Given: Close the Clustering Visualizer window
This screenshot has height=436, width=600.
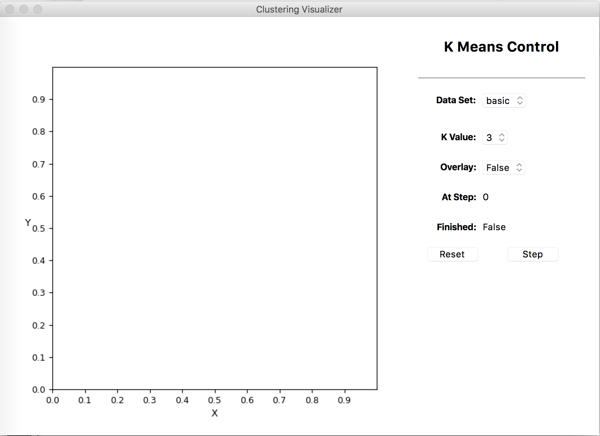Looking at the screenshot, I should click(10, 9).
